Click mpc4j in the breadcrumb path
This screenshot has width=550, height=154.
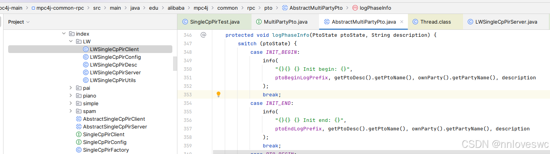[201, 8]
